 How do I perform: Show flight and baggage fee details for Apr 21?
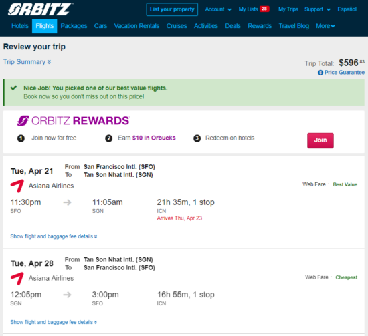pyautogui.click(x=54, y=236)
